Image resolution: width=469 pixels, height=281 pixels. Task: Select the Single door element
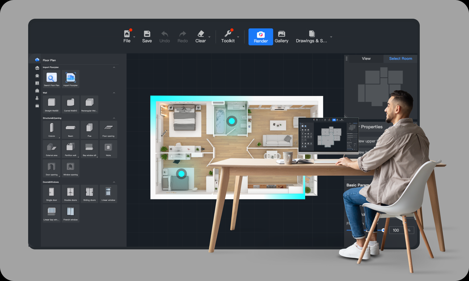[51, 193]
